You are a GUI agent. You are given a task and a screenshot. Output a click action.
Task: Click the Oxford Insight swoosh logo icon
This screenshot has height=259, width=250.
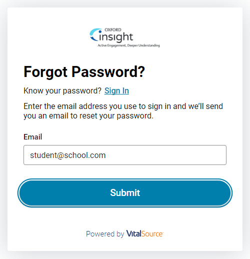coord(95,34)
